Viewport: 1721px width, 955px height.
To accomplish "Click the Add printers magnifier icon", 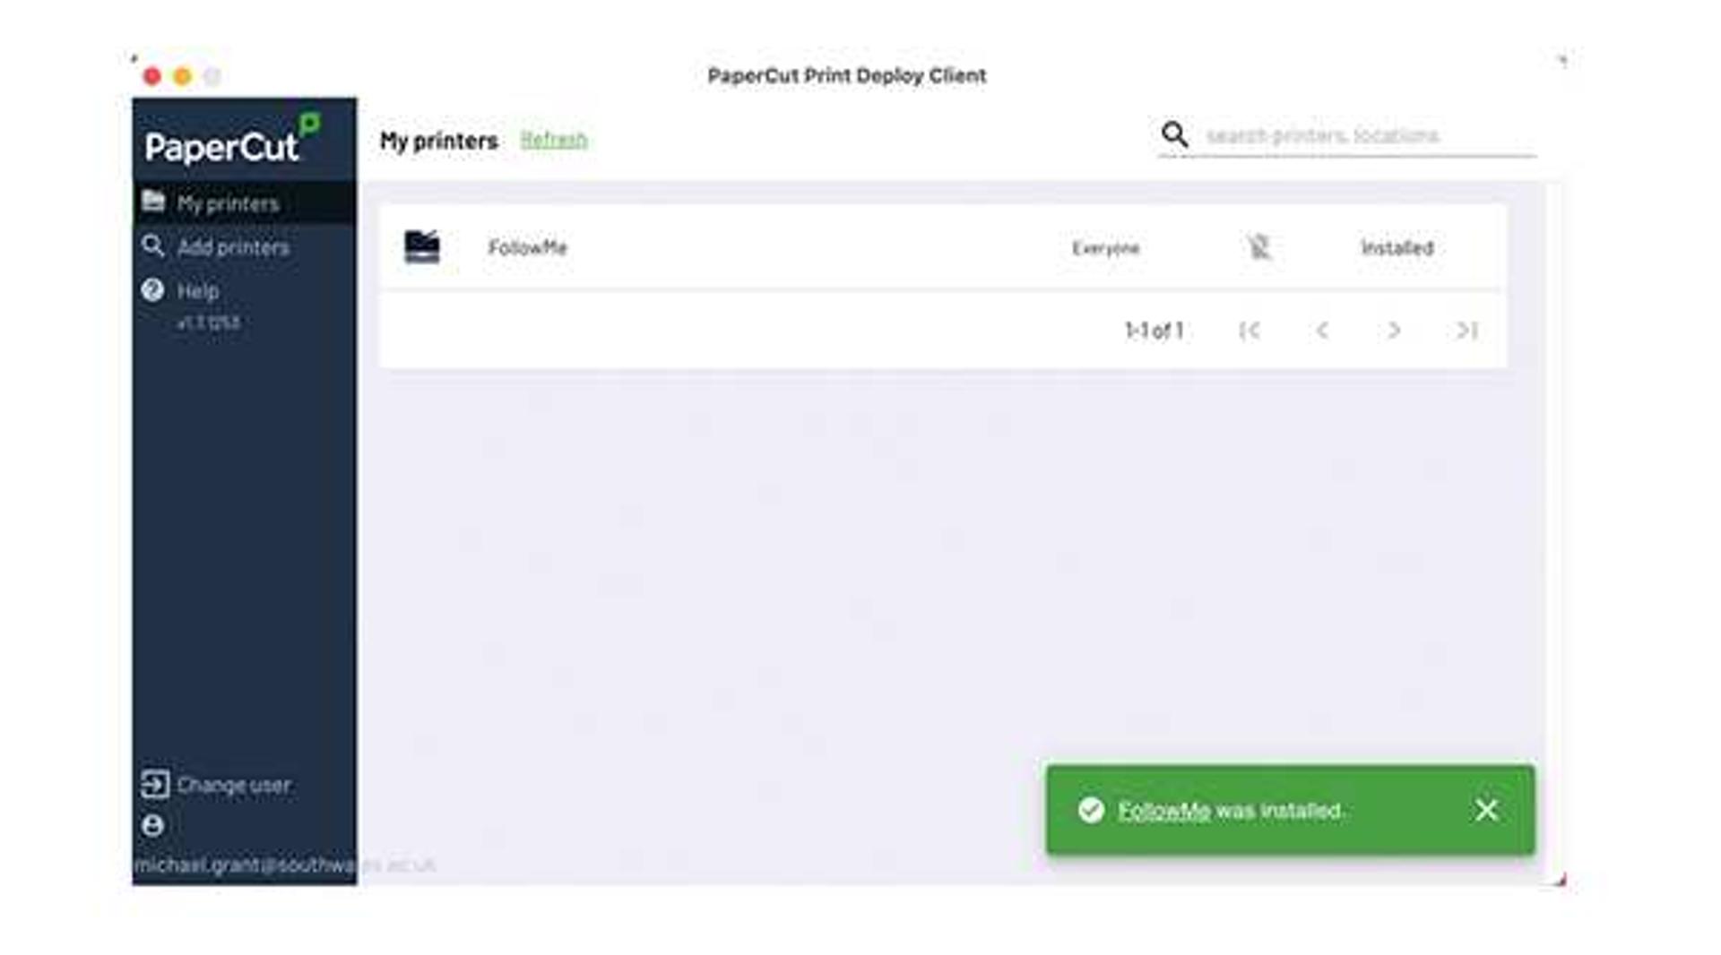I will (x=153, y=245).
